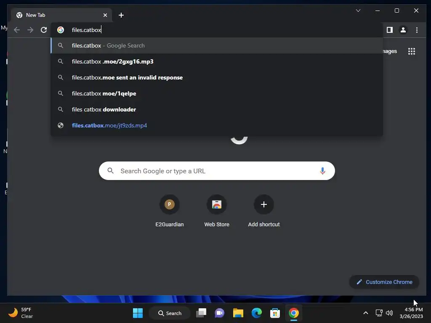Choose the 'files.catbox - Google Search' suggestion
431x323 pixels.
[x=217, y=45]
